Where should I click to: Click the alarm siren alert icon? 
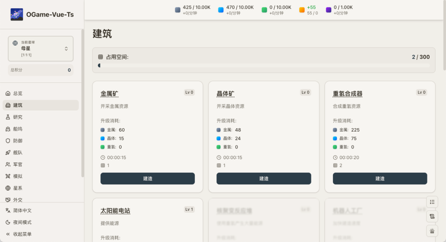(x=432, y=231)
